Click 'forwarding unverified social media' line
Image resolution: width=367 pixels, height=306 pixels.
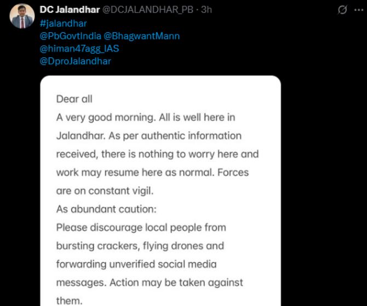[x=136, y=264]
